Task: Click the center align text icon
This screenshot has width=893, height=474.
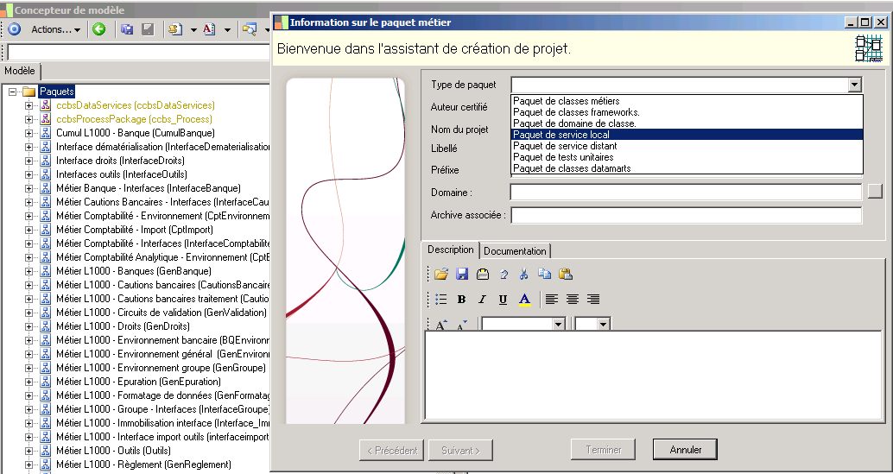Action: point(573,300)
